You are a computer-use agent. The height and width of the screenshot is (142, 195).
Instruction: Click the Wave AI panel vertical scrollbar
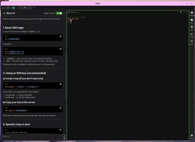(x=66, y=76)
